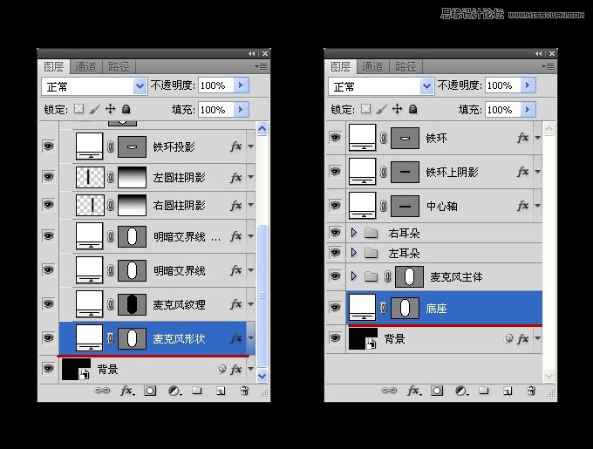Create adjustment layer in left panel footer
This screenshot has width=593, height=449.
(x=174, y=391)
